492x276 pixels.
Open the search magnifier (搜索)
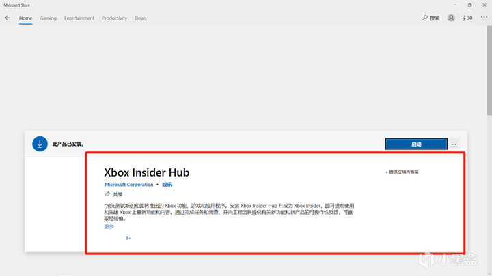click(x=431, y=18)
